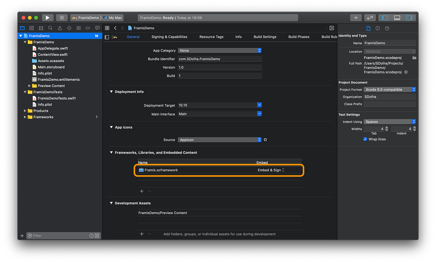Screen dimensions: 436x263
Task: Click the Version input field
Action: [x=220, y=67]
